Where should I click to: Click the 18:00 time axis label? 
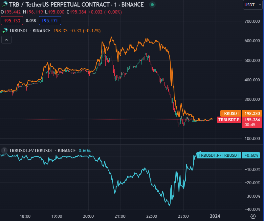click(25, 216)
